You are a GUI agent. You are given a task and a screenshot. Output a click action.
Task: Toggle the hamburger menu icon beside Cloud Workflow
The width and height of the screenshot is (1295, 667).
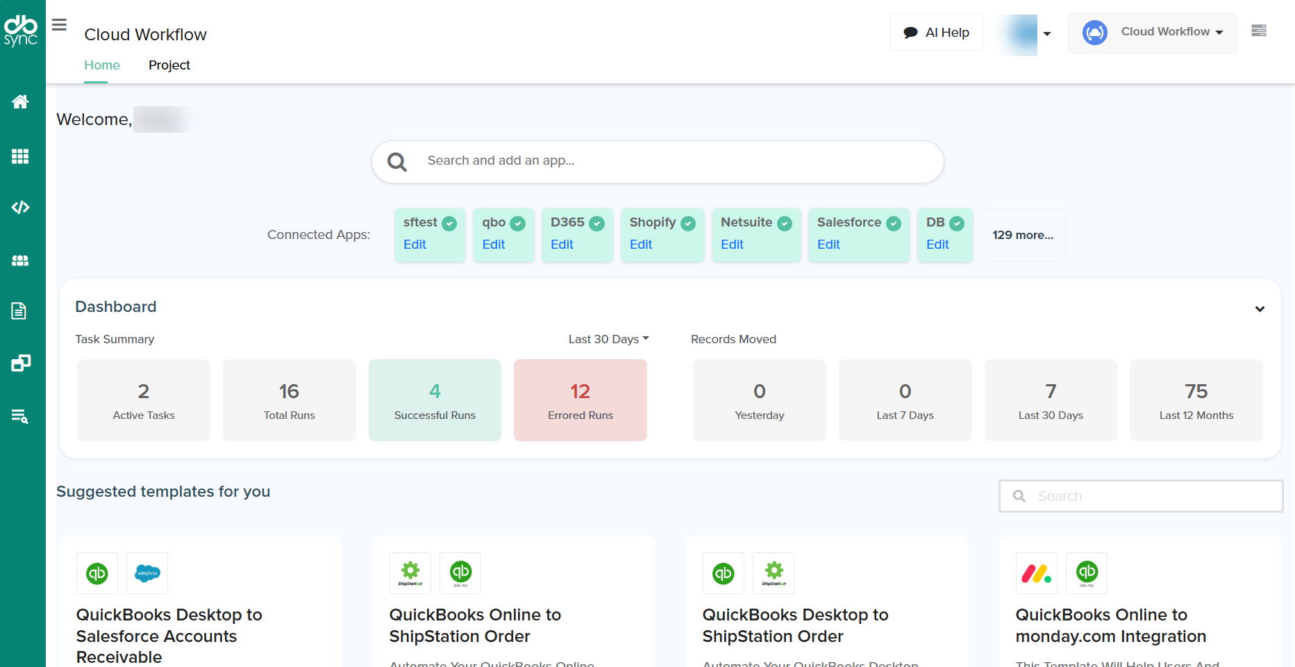pos(60,26)
